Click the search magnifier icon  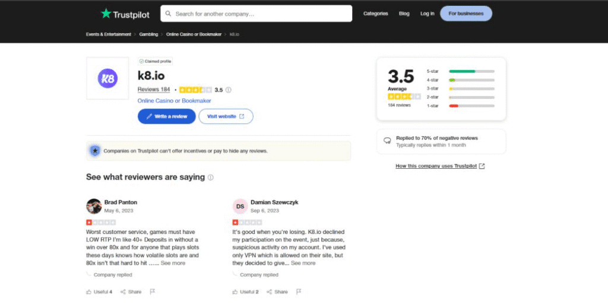(x=168, y=14)
